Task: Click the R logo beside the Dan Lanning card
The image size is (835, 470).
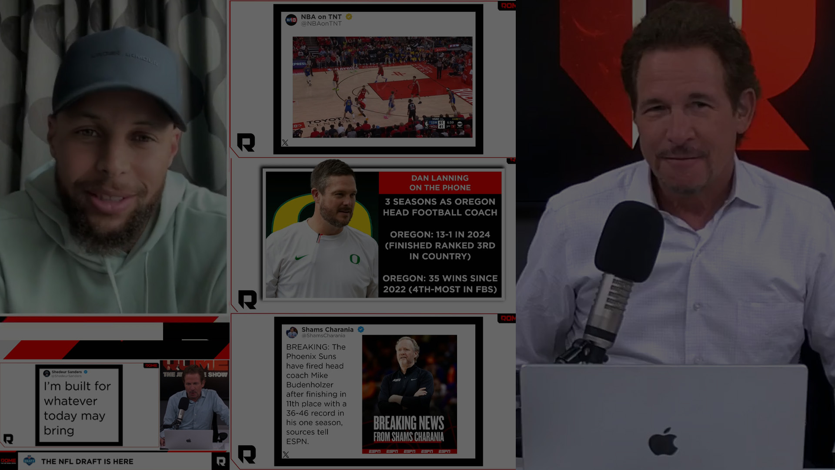Action: pos(247,299)
